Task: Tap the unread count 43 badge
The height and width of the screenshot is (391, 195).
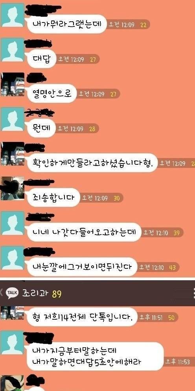Action: (x=172, y=268)
